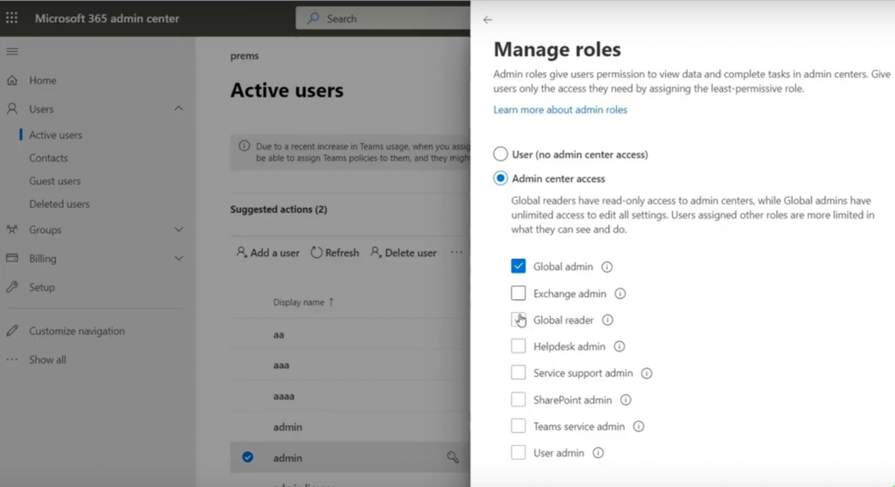
Task: Deselect the checked admin user row circle
Action: pos(247,457)
